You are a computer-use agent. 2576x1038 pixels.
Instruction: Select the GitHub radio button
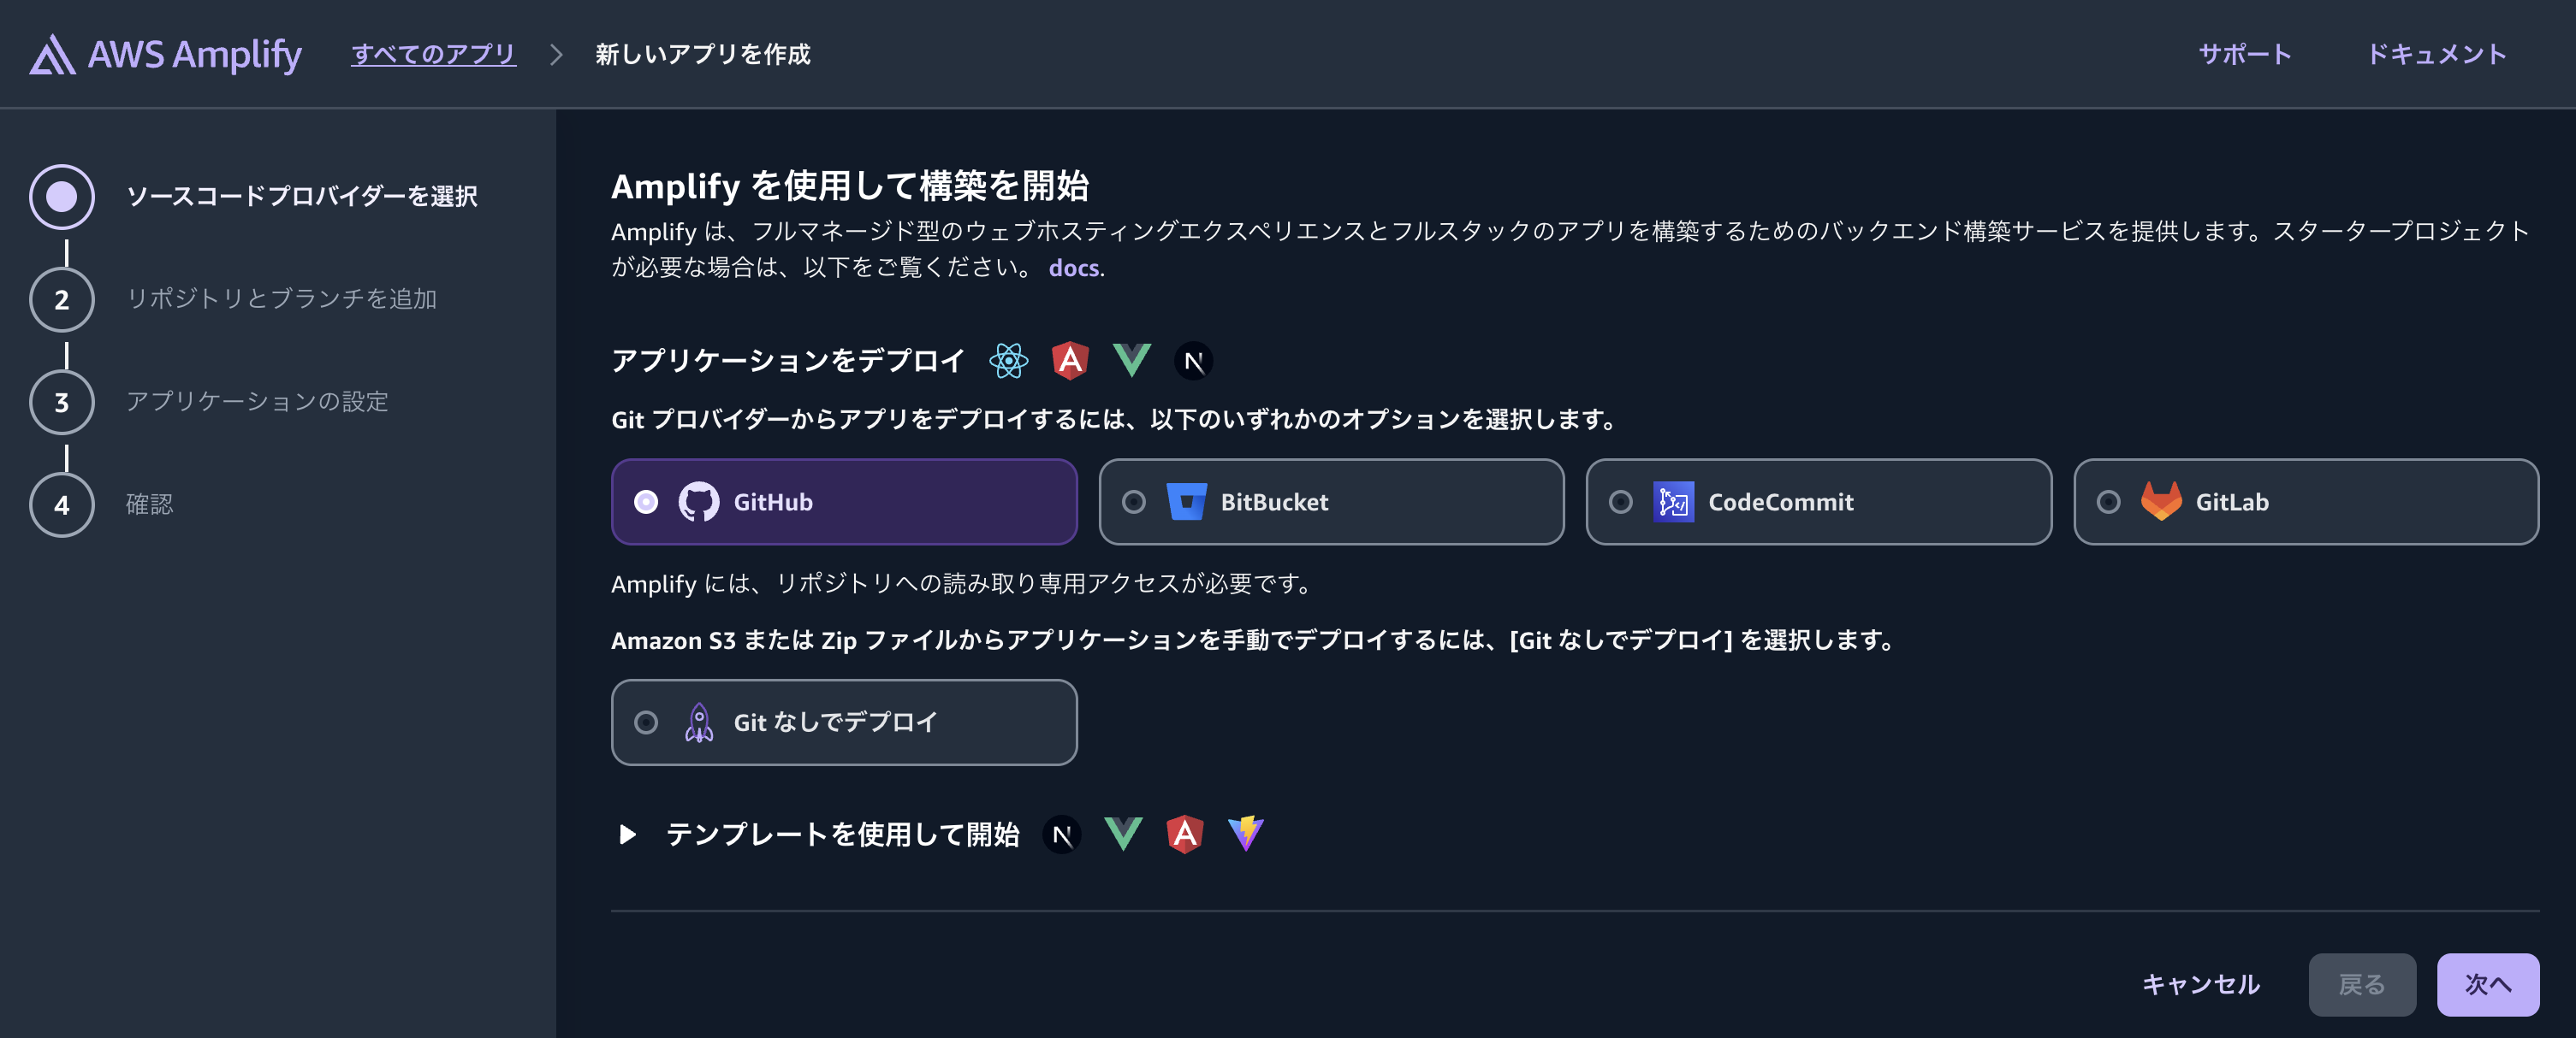[x=648, y=503]
